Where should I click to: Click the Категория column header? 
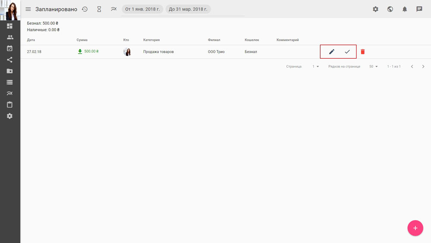coord(151,40)
